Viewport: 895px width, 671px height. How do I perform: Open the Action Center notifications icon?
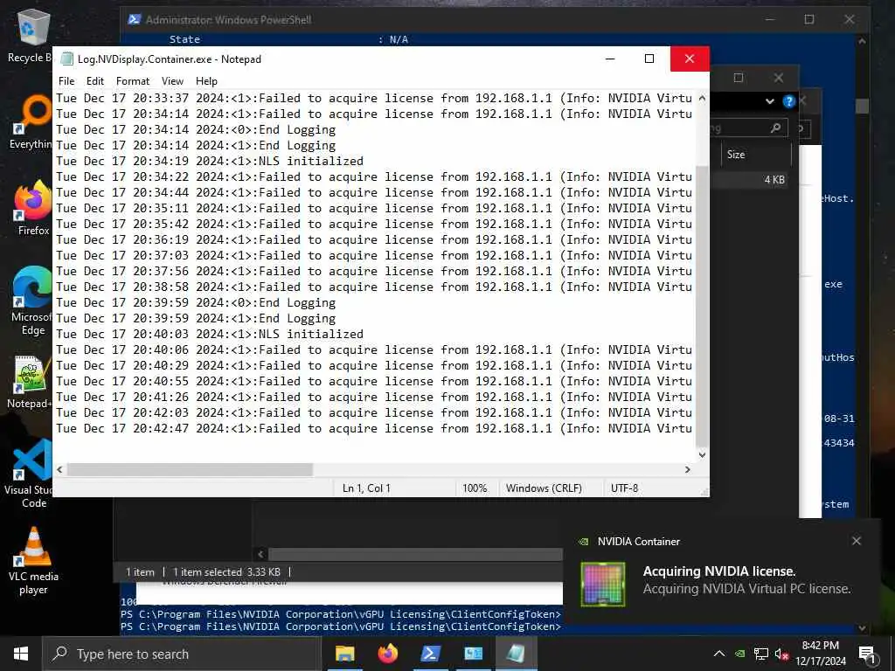(x=867, y=654)
